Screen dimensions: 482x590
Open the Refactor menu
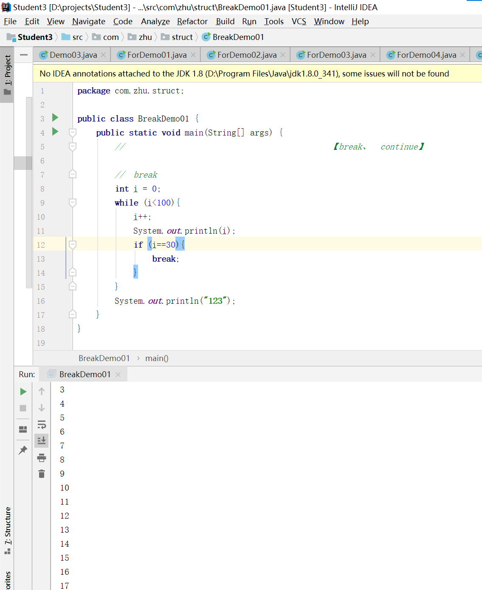click(192, 21)
